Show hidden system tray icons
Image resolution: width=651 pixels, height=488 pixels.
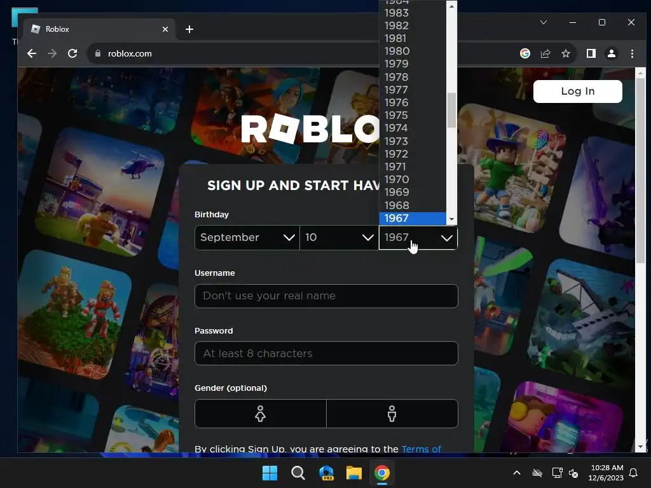click(517, 473)
